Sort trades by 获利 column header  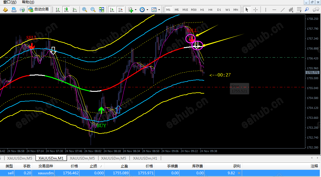tap(237, 166)
